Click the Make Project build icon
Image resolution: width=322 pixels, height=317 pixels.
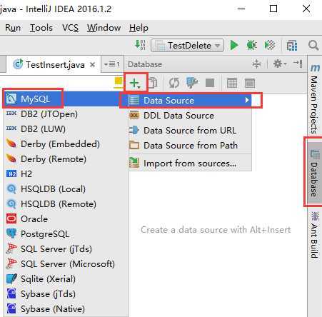coord(140,44)
